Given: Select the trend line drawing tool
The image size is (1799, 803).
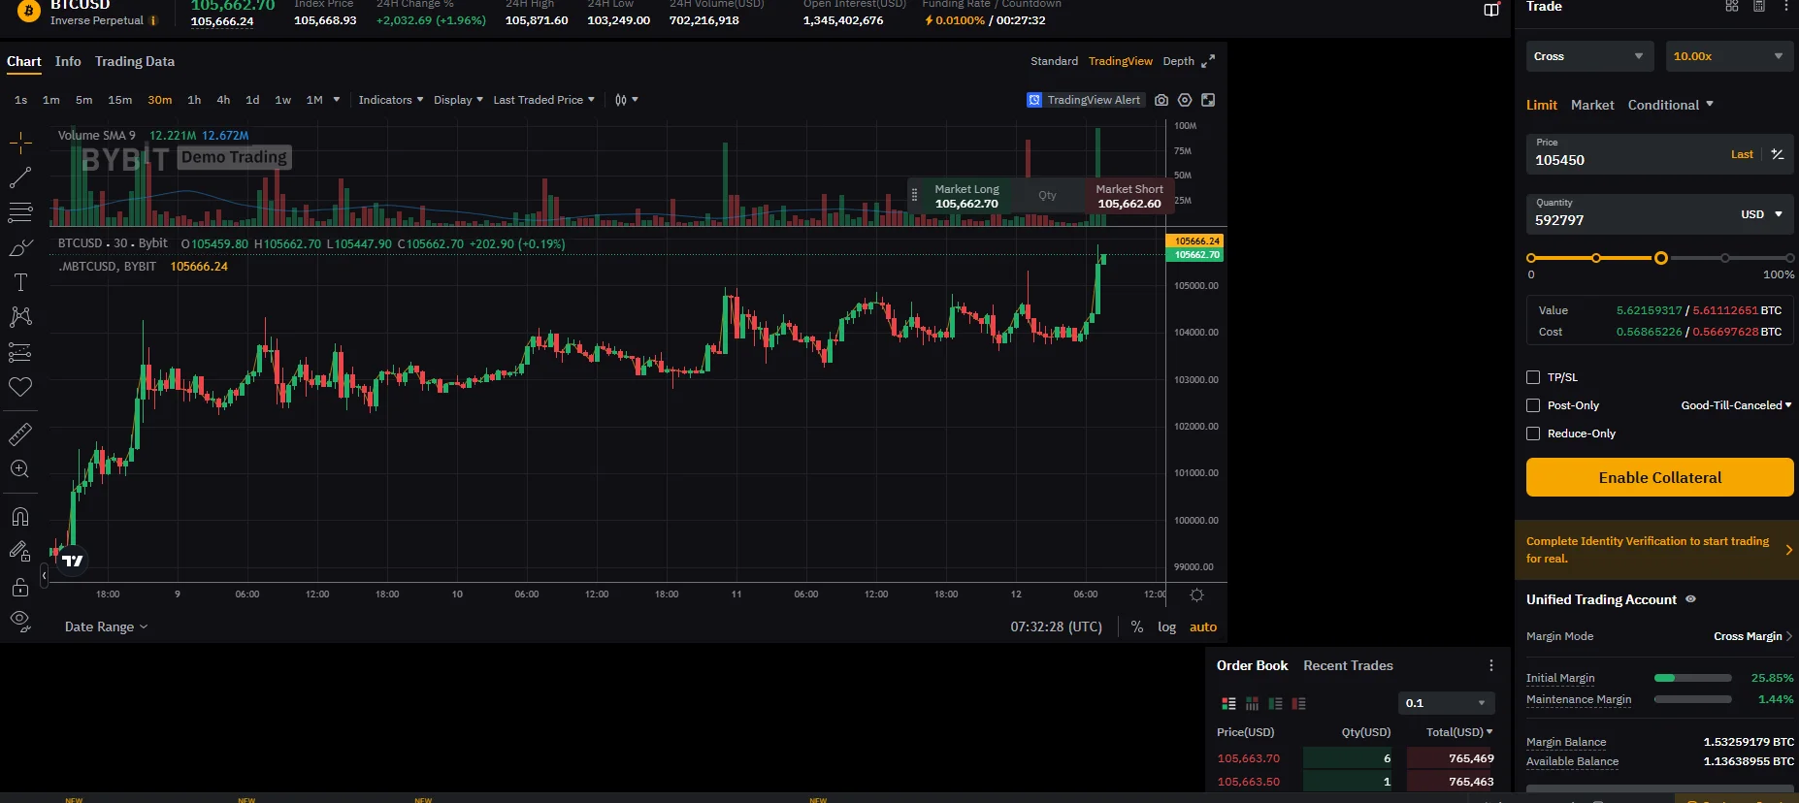Looking at the screenshot, I should pyautogui.click(x=20, y=177).
